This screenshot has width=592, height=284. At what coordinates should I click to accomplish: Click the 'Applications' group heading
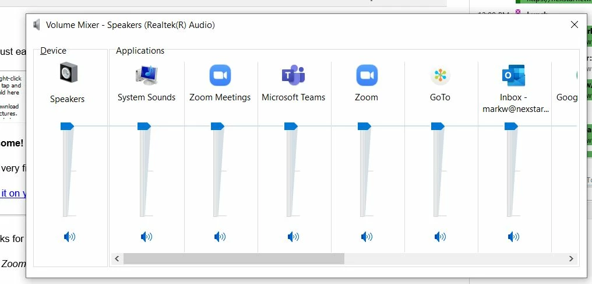click(x=140, y=51)
